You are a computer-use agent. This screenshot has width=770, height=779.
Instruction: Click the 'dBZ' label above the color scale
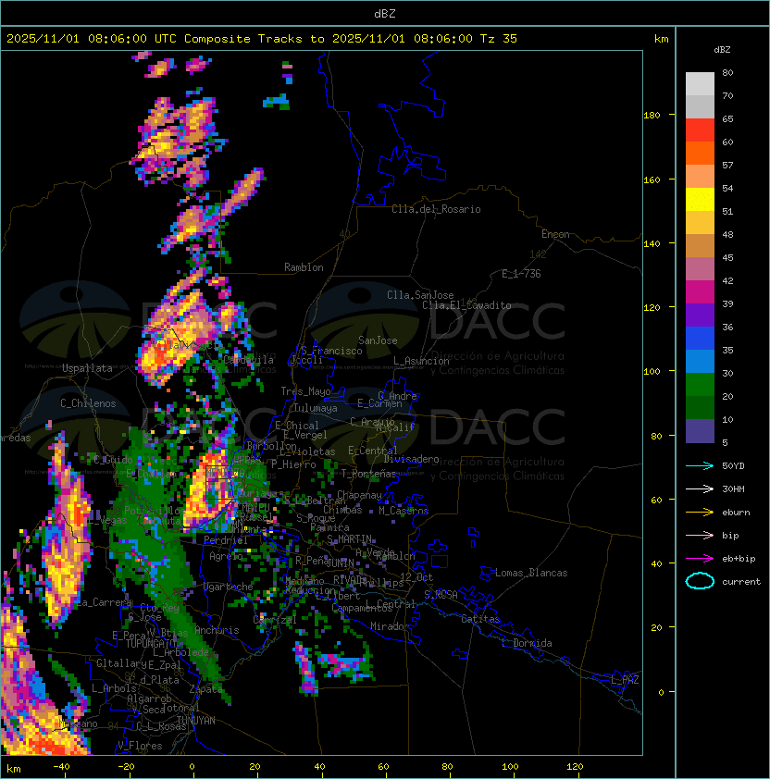(722, 50)
